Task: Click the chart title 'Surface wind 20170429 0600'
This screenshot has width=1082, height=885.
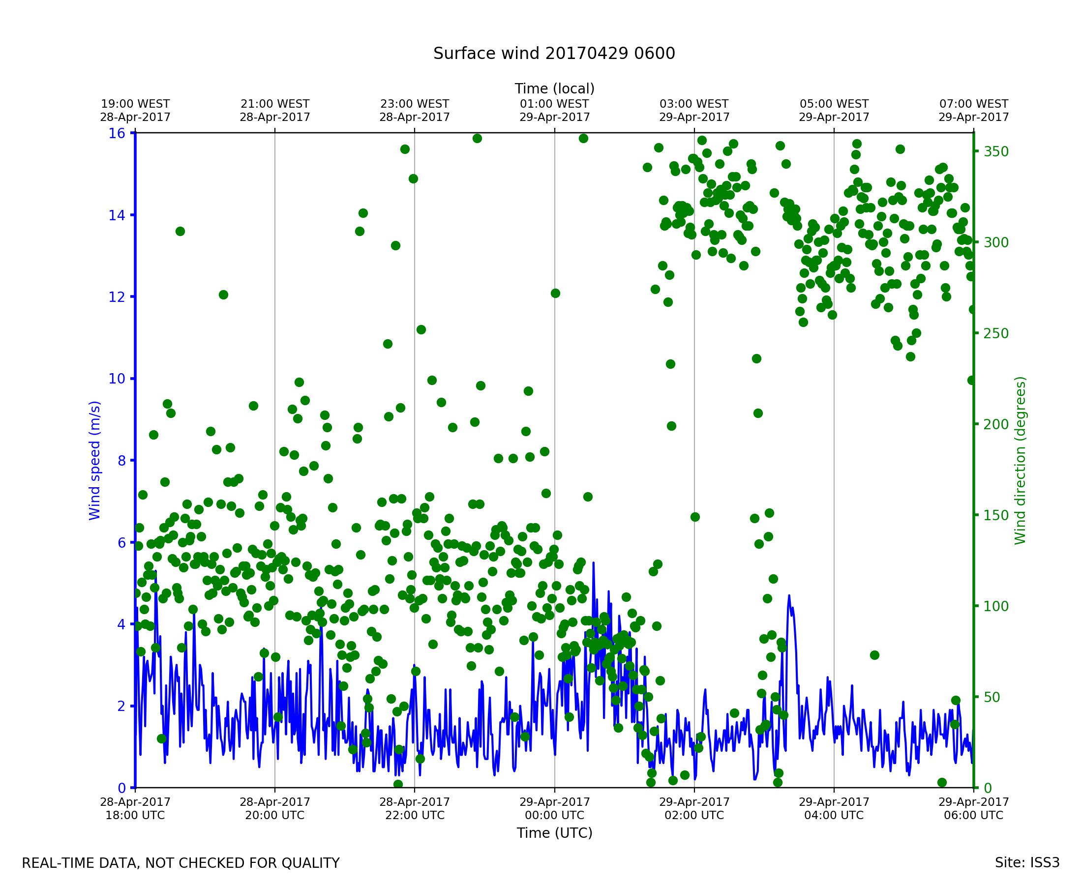Action: (554, 54)
